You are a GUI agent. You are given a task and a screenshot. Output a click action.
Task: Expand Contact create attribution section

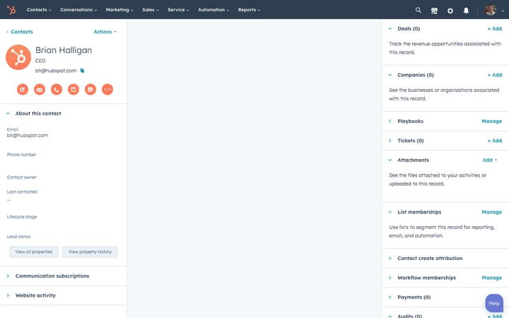390,259
